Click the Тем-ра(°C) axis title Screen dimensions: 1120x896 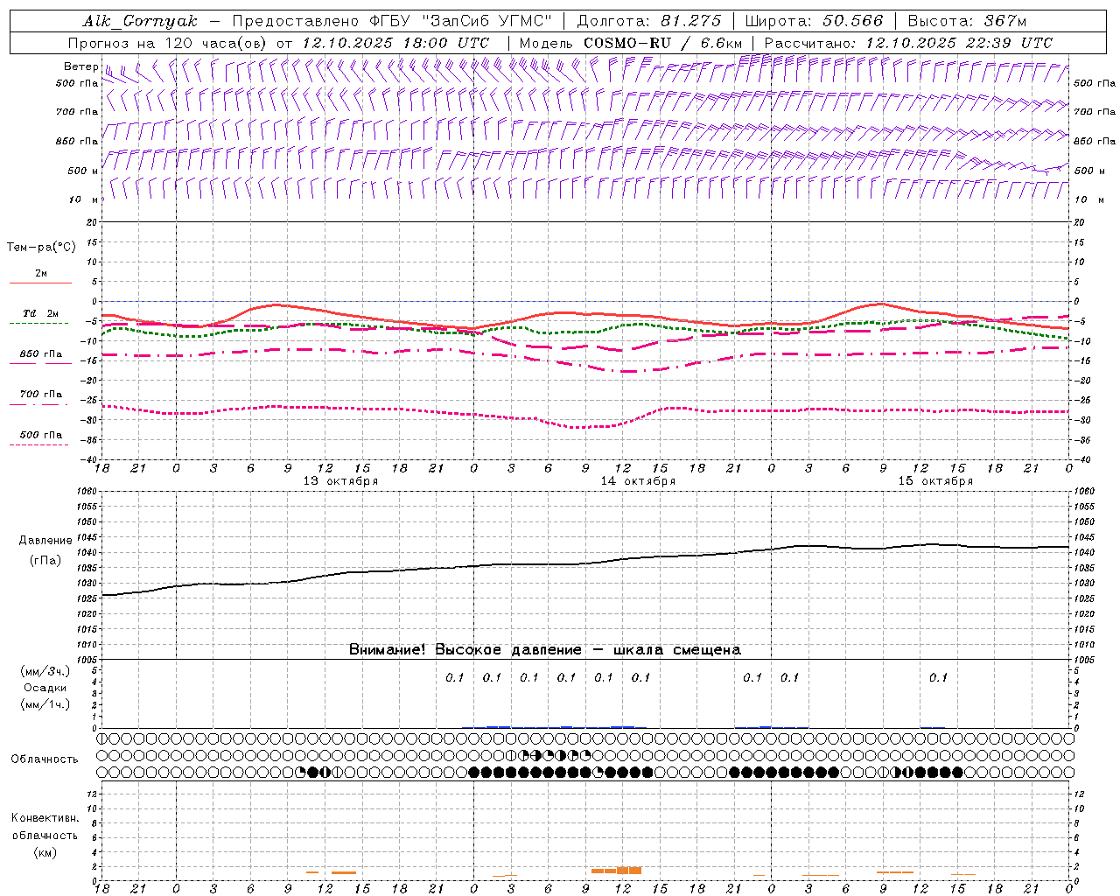tap(41, 248)
